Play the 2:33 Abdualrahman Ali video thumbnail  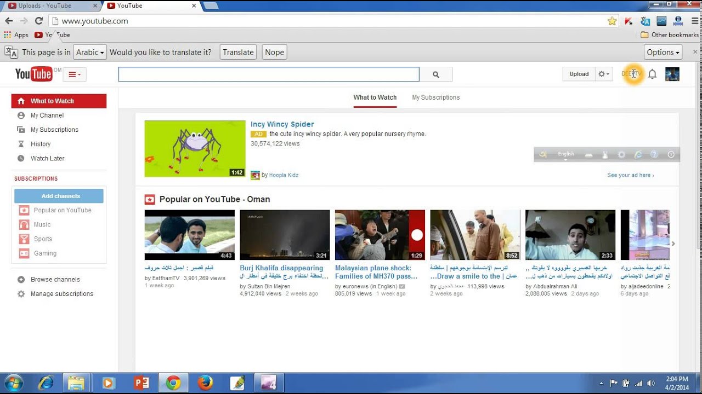(x=570, y=235)
